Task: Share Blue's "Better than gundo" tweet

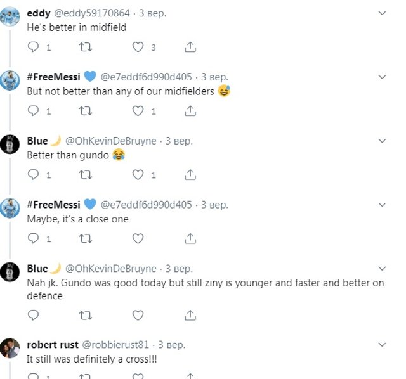Action: point(190,175)
